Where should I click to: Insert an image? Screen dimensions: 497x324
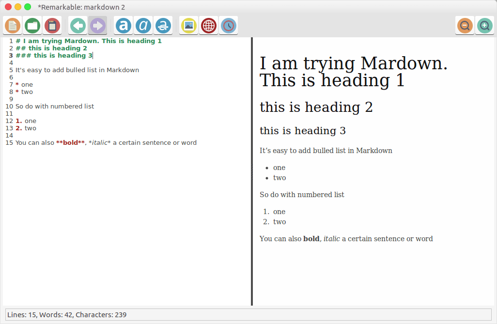click(x=188, y=25)
